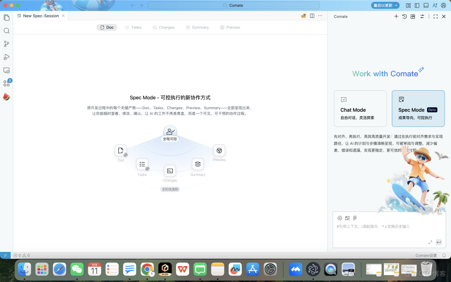Toggle the split editor layout icon
This screenshot has width=451, height=282.
click(x=312, y=16)
